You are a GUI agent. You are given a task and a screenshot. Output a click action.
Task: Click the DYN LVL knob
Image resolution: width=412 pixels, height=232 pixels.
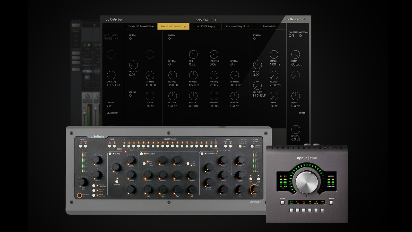[x=296, y=129]
